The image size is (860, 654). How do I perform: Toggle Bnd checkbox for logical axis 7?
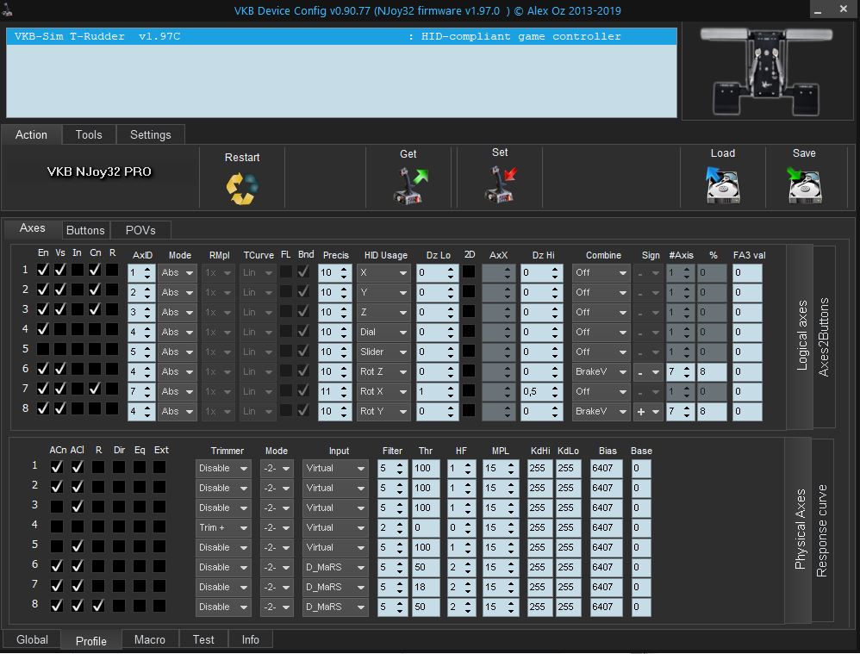pos(303,390)
